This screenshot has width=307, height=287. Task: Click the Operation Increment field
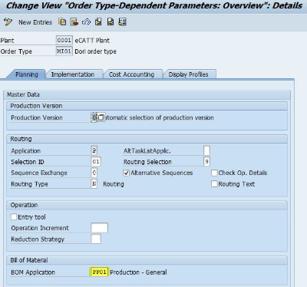click(x=100, y=228)
